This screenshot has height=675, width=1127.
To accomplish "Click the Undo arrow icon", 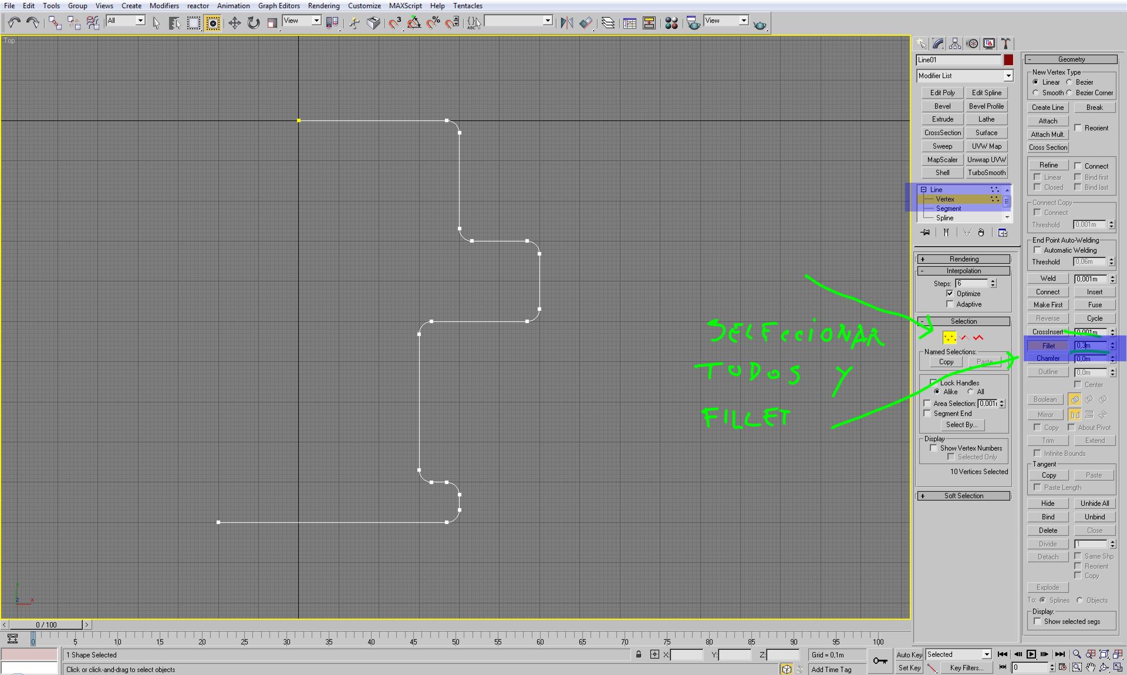I will (x=14, y=23).
